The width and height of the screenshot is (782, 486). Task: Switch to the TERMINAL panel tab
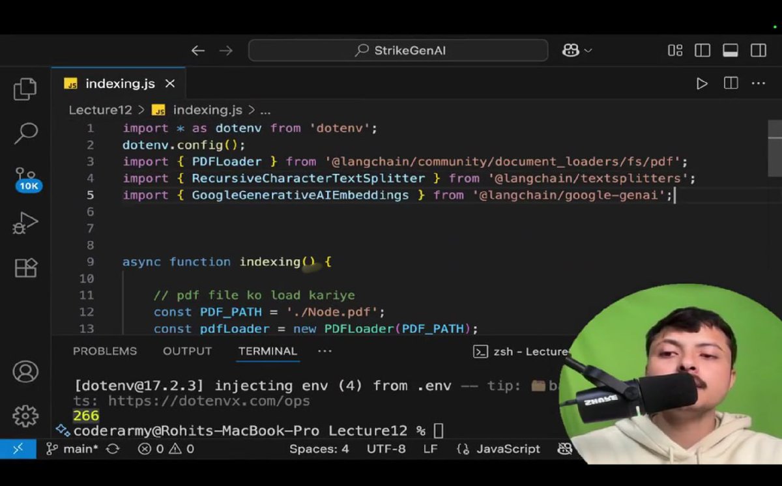click(x=267, y=351)
